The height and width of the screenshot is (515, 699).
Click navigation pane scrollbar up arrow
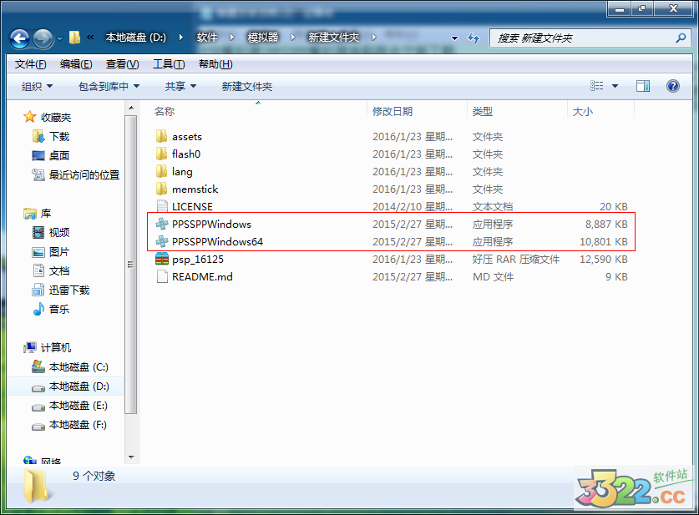[131, 108]
